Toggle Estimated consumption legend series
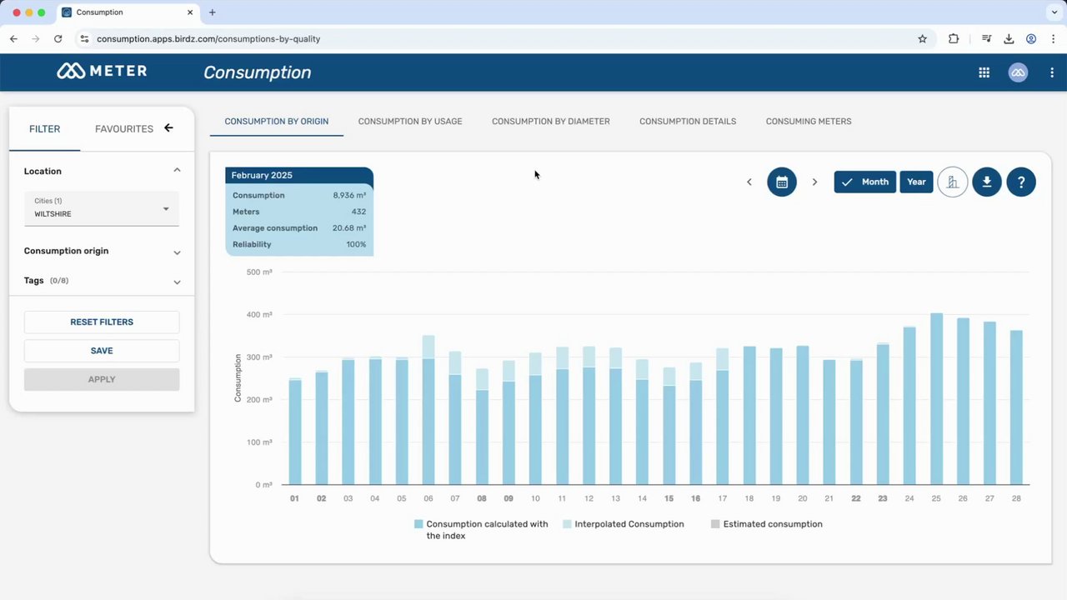The height and width of the screenshot is (600, 1067). click(x=767, y=524)
